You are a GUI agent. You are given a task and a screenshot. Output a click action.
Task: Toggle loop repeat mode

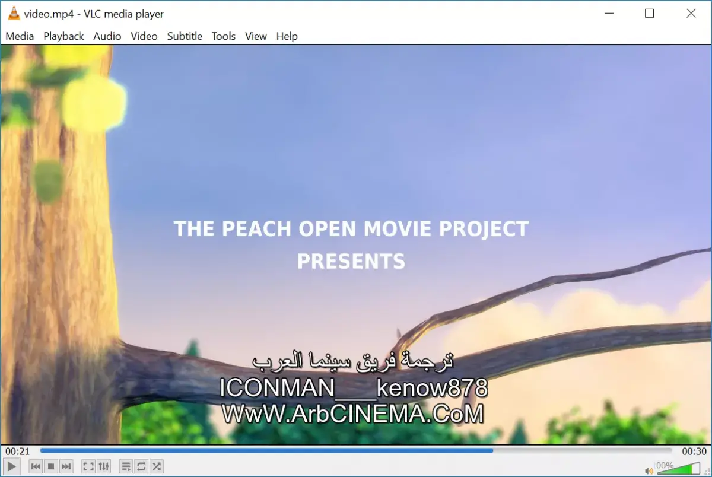141,466
